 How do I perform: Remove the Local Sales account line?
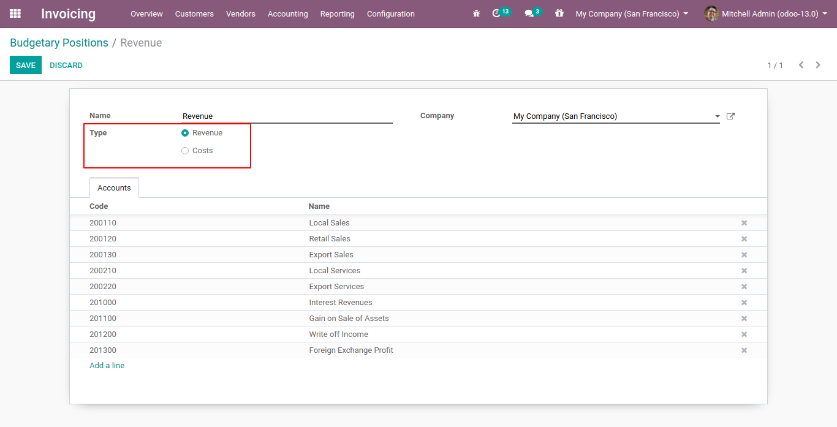point(744,222)
